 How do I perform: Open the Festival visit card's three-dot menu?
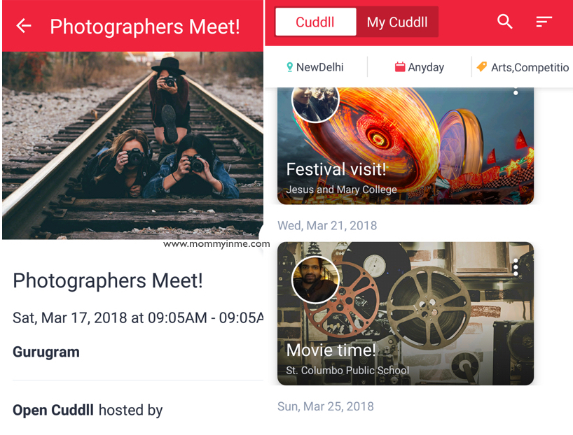516,91
